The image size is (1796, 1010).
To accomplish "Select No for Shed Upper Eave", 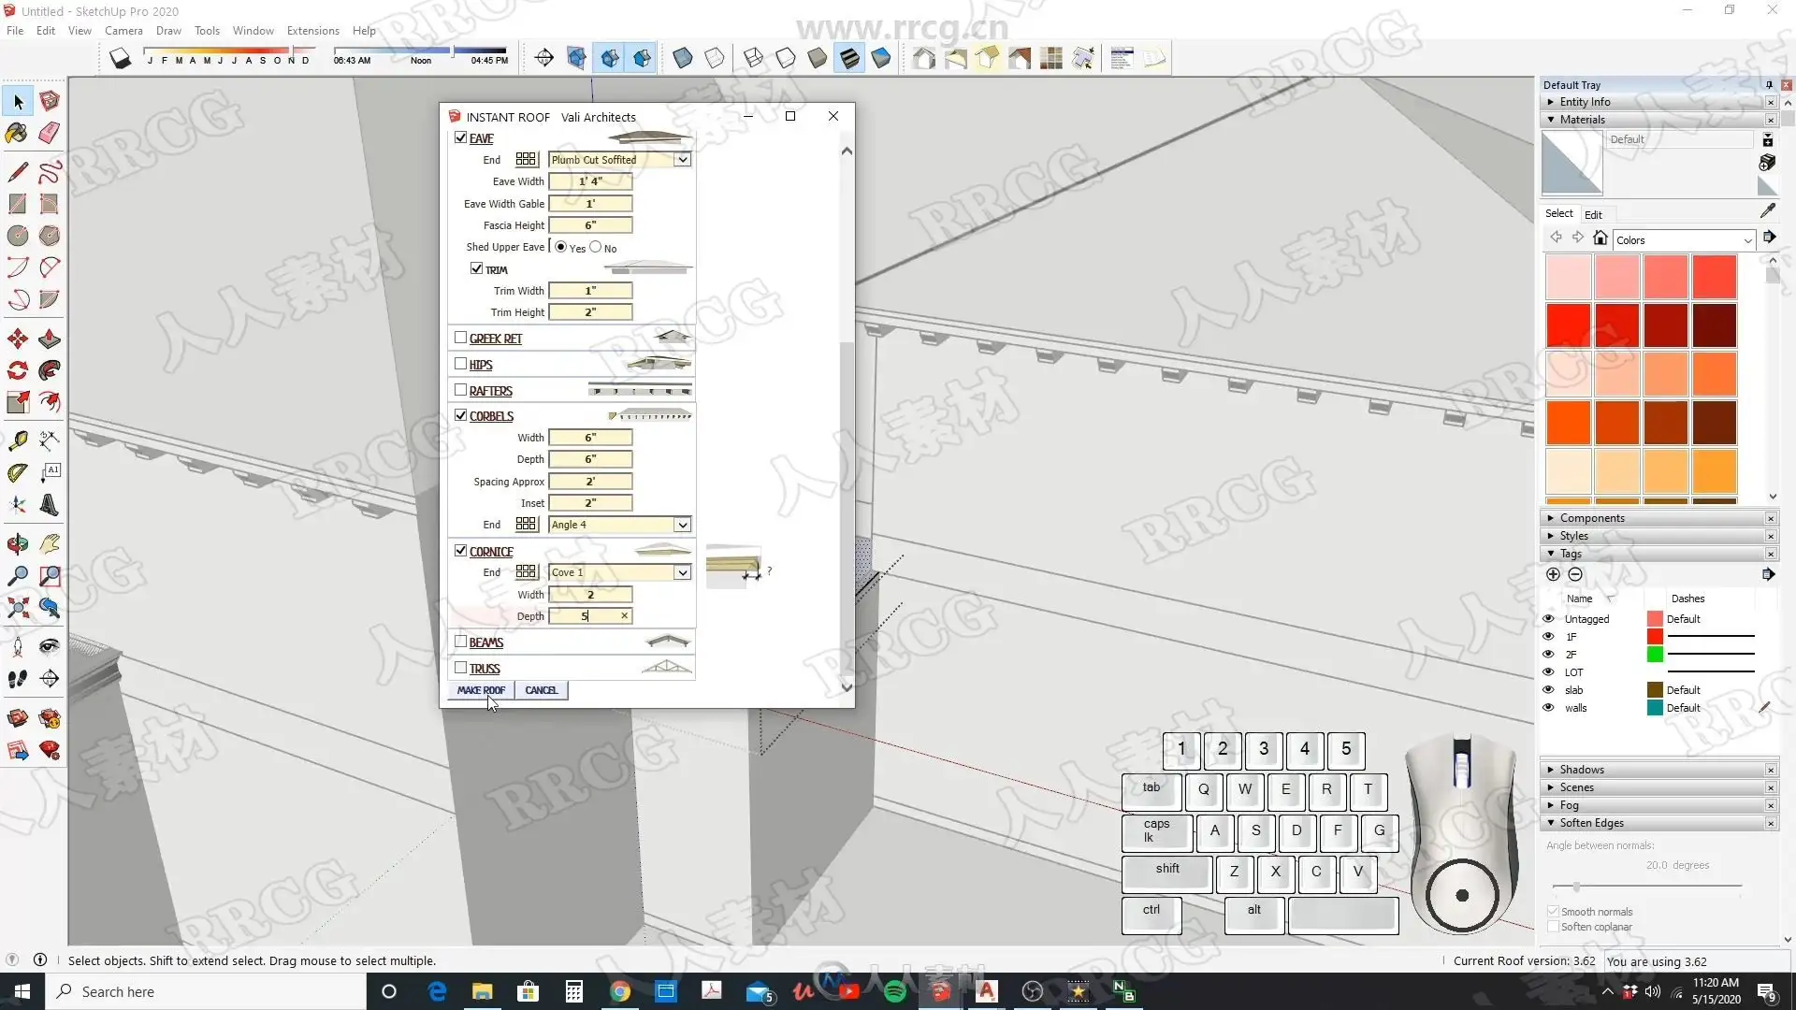I will [595, 247].
